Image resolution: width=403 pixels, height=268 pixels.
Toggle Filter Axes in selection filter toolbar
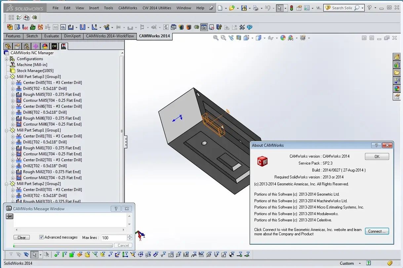click(x=95, y=254)
